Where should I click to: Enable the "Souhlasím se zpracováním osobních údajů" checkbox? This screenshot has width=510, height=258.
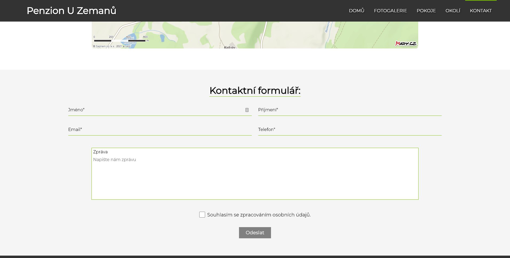pyautogui.click(x=202, y=215)
